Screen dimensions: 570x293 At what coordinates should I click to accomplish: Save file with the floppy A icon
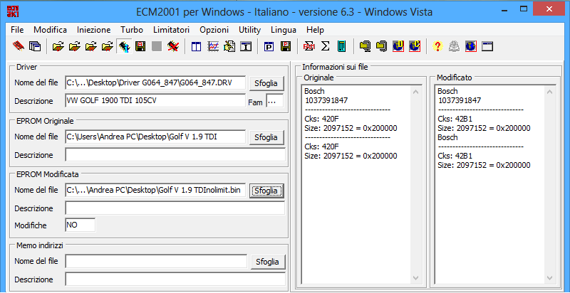coord(140,46)
